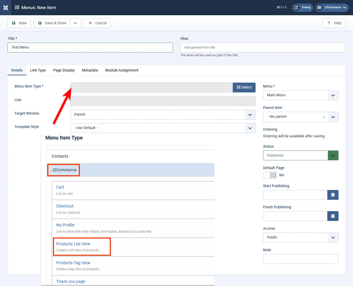
Task: Expand the Contacts menu item type group
Action: (x=131, y=156)
